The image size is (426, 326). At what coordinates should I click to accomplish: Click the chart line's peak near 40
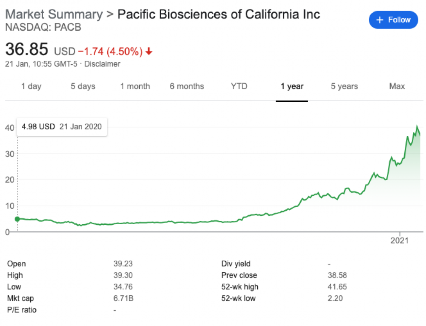click(417, 126)
